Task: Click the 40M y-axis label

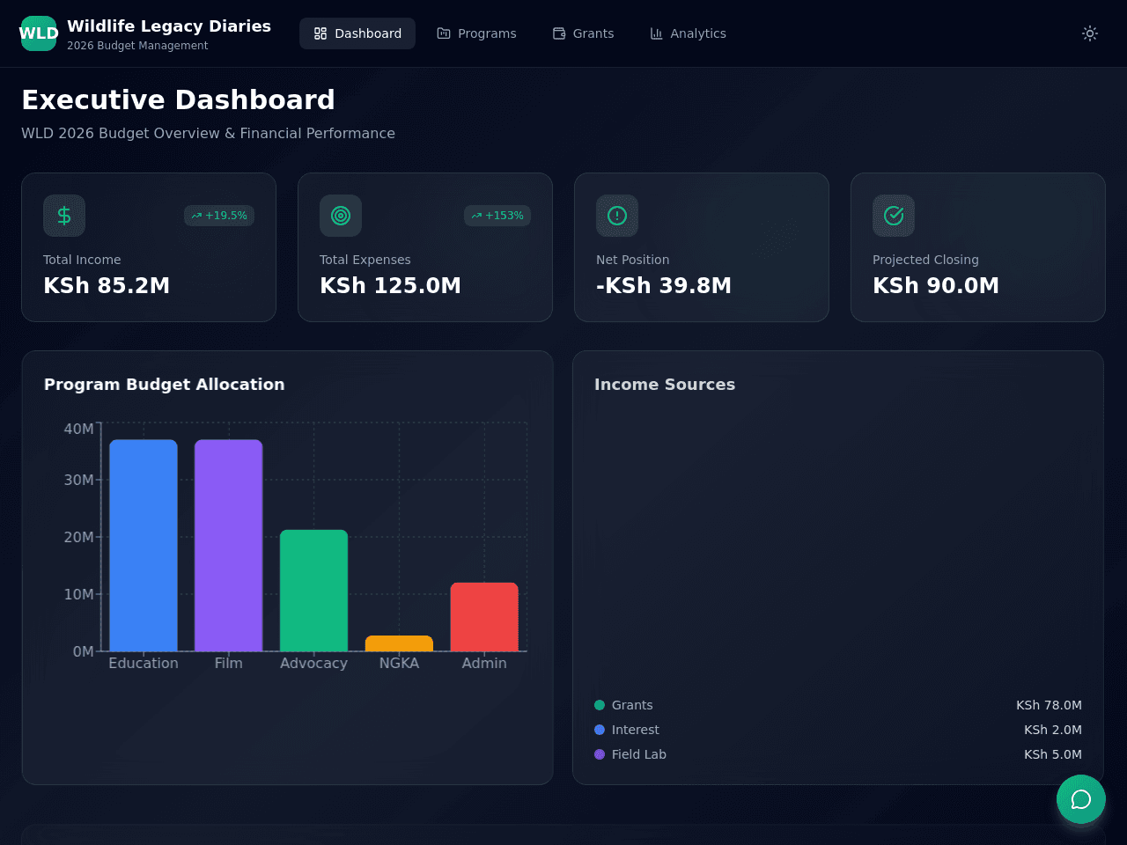Action: (79, 429)
